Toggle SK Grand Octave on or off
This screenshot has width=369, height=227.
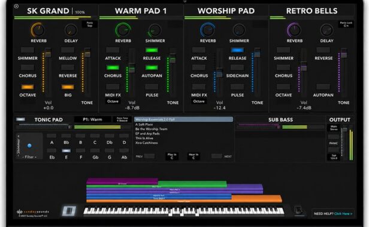coord(28,87)
